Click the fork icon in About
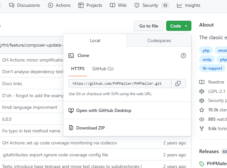227x168 pixels. point(202,129)
